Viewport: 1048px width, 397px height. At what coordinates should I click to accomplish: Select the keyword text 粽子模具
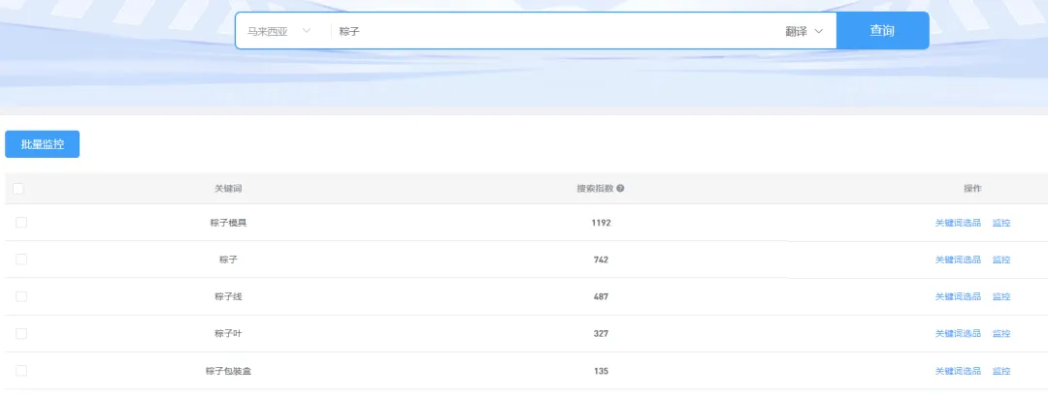click(229, 223)
